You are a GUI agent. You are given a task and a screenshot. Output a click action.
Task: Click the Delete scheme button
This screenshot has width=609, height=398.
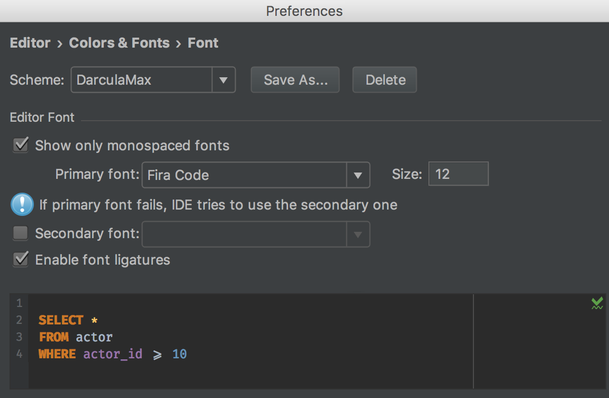384,80
